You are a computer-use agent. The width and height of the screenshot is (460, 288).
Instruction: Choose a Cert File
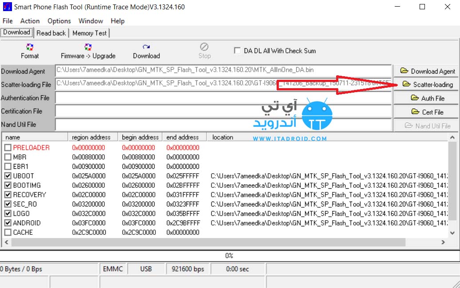coord(426,112)
